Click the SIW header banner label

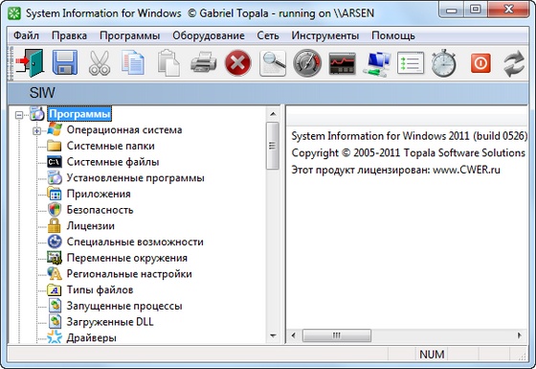(42, 93)
